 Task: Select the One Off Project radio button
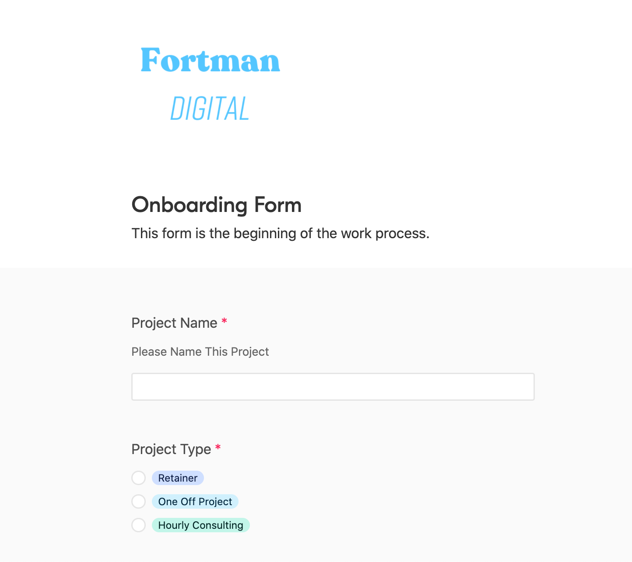tap(139, 501)
